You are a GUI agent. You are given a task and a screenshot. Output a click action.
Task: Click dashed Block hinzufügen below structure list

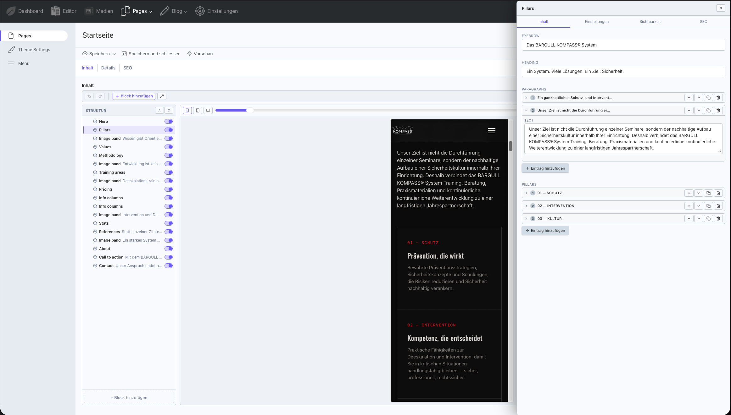(129, 397)
